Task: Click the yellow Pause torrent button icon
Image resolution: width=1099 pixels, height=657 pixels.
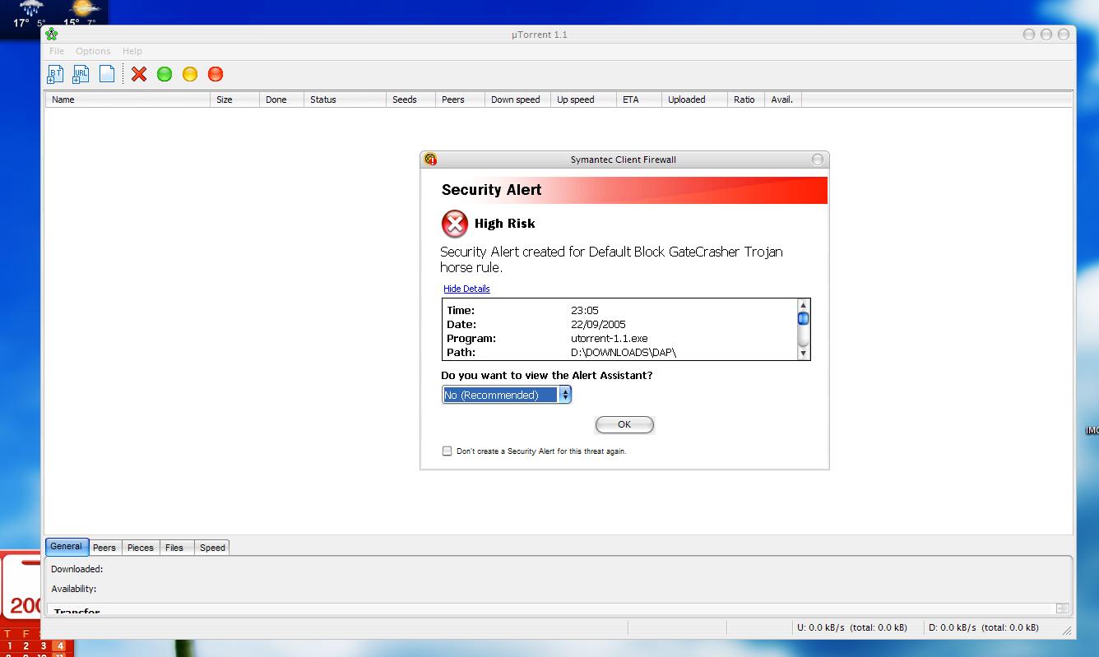Action: point(190,74)
